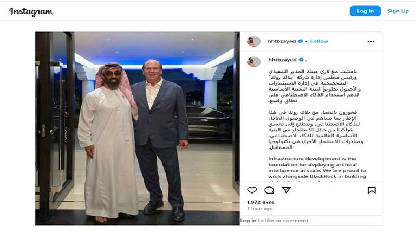Open profile avatar in post header
Screen dimensions: 416x238
tap(253, 41)
